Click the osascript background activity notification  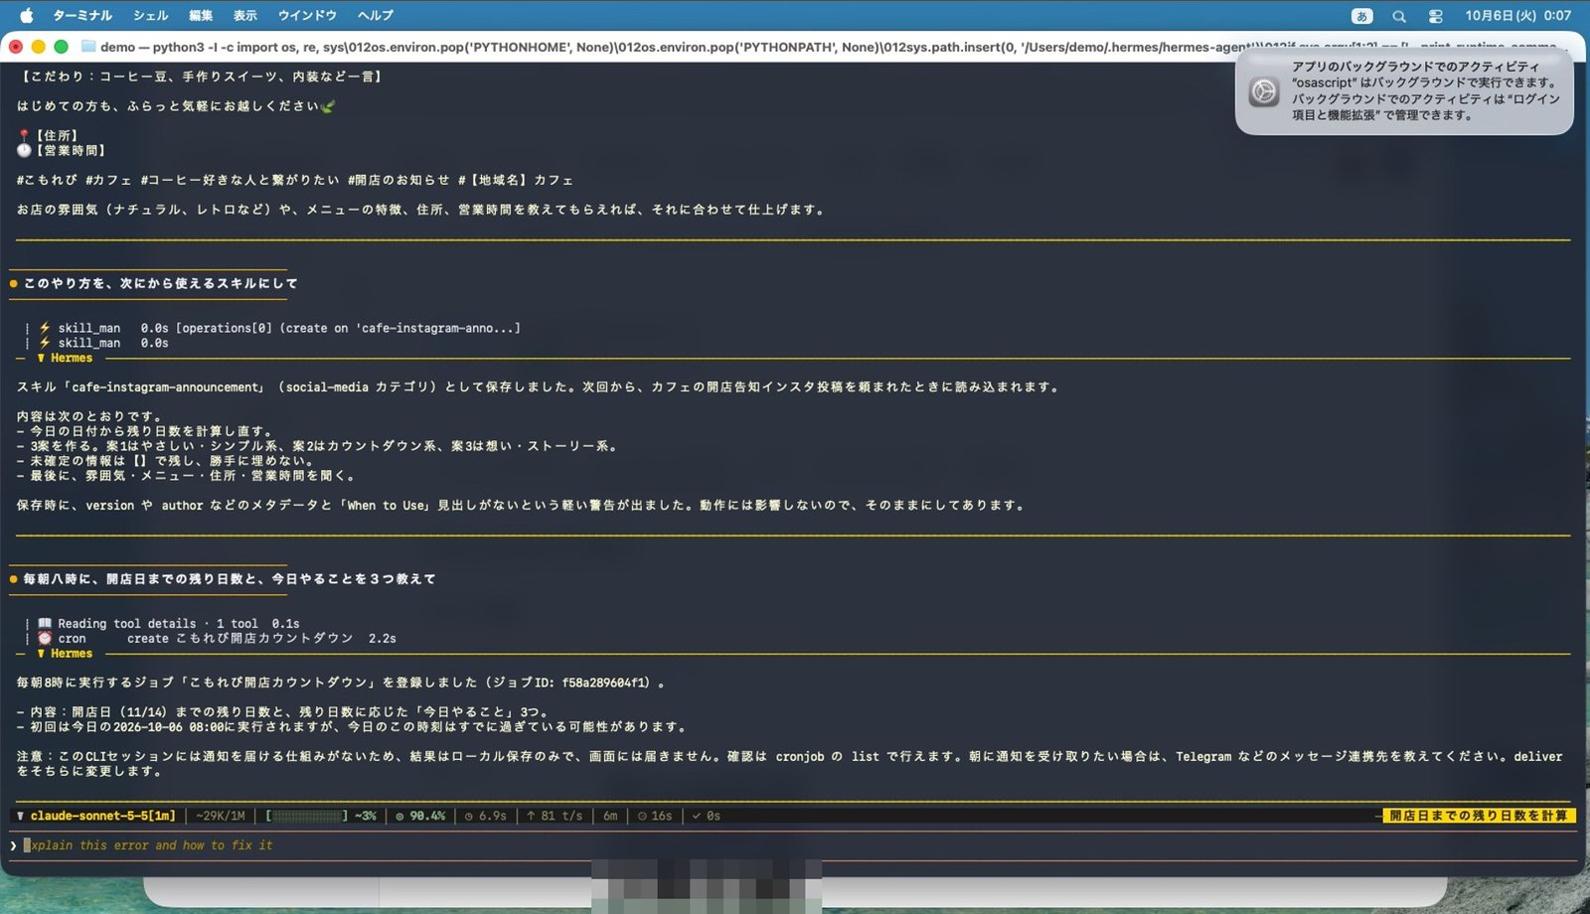tap(1404, 90)
